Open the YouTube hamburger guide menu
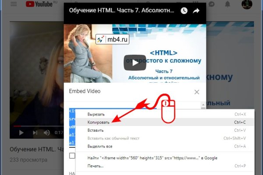 tap(14, 4)
